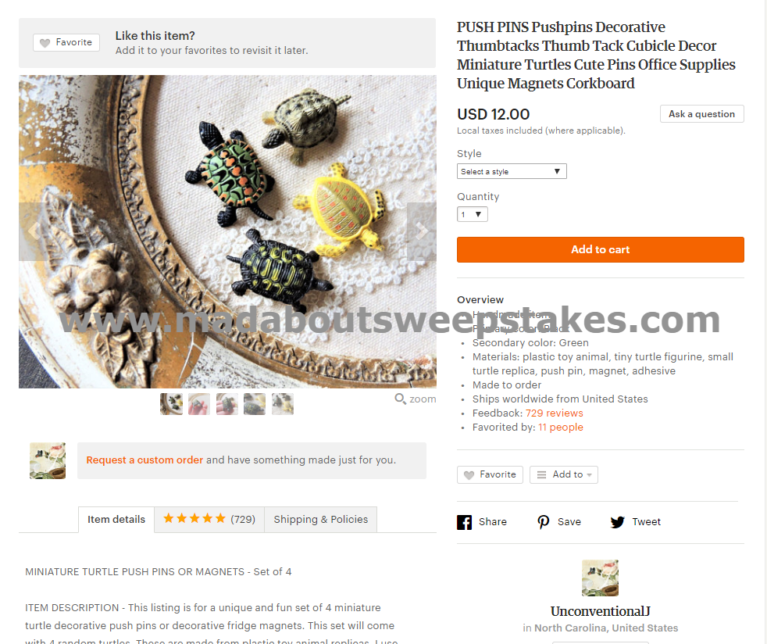
Task: Switch to the Shipping & Policies tab
Action: [x=320, y=520]
